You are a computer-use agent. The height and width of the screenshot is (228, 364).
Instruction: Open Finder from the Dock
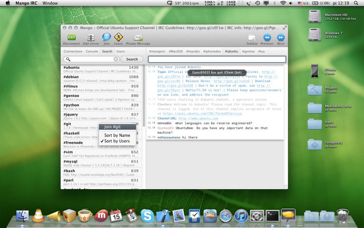tap(22, 216)
